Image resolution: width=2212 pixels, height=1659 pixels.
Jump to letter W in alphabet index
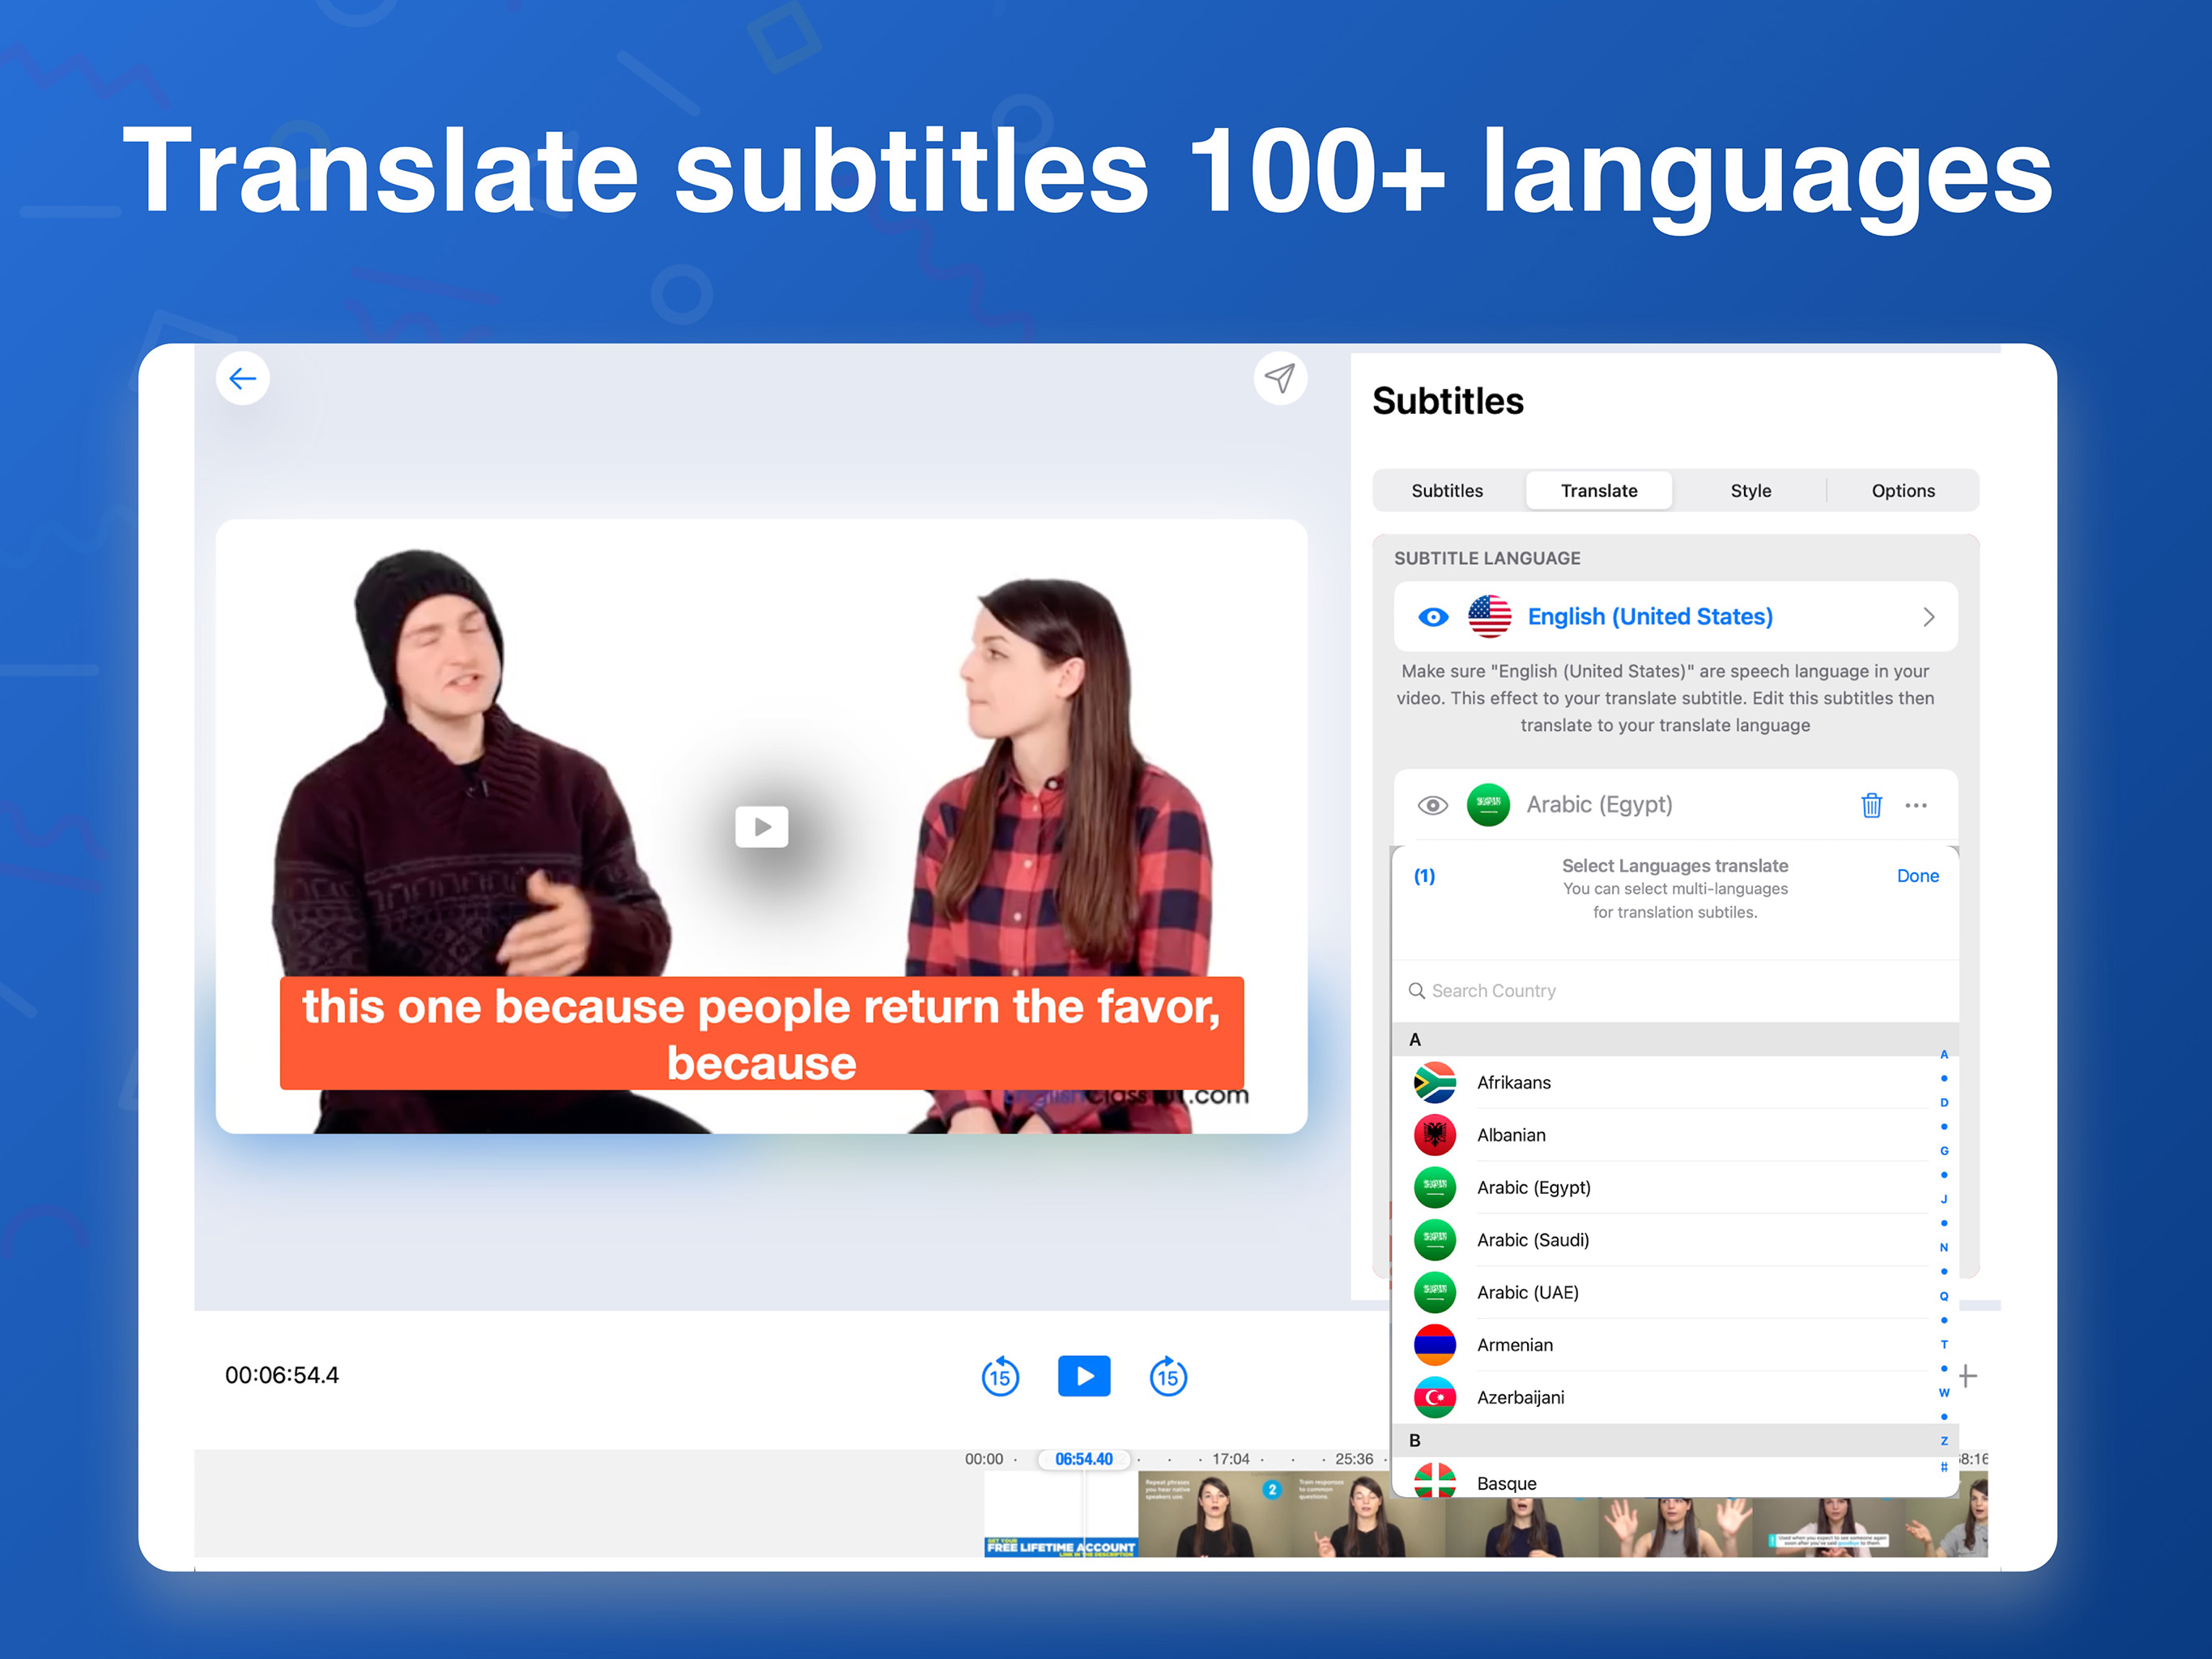(1943, 1392)
